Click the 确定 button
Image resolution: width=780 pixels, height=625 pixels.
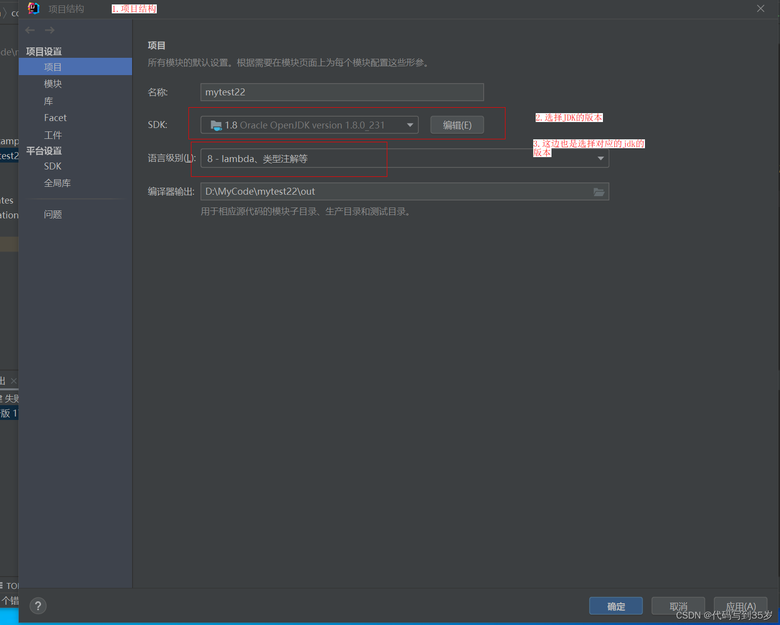616,606
